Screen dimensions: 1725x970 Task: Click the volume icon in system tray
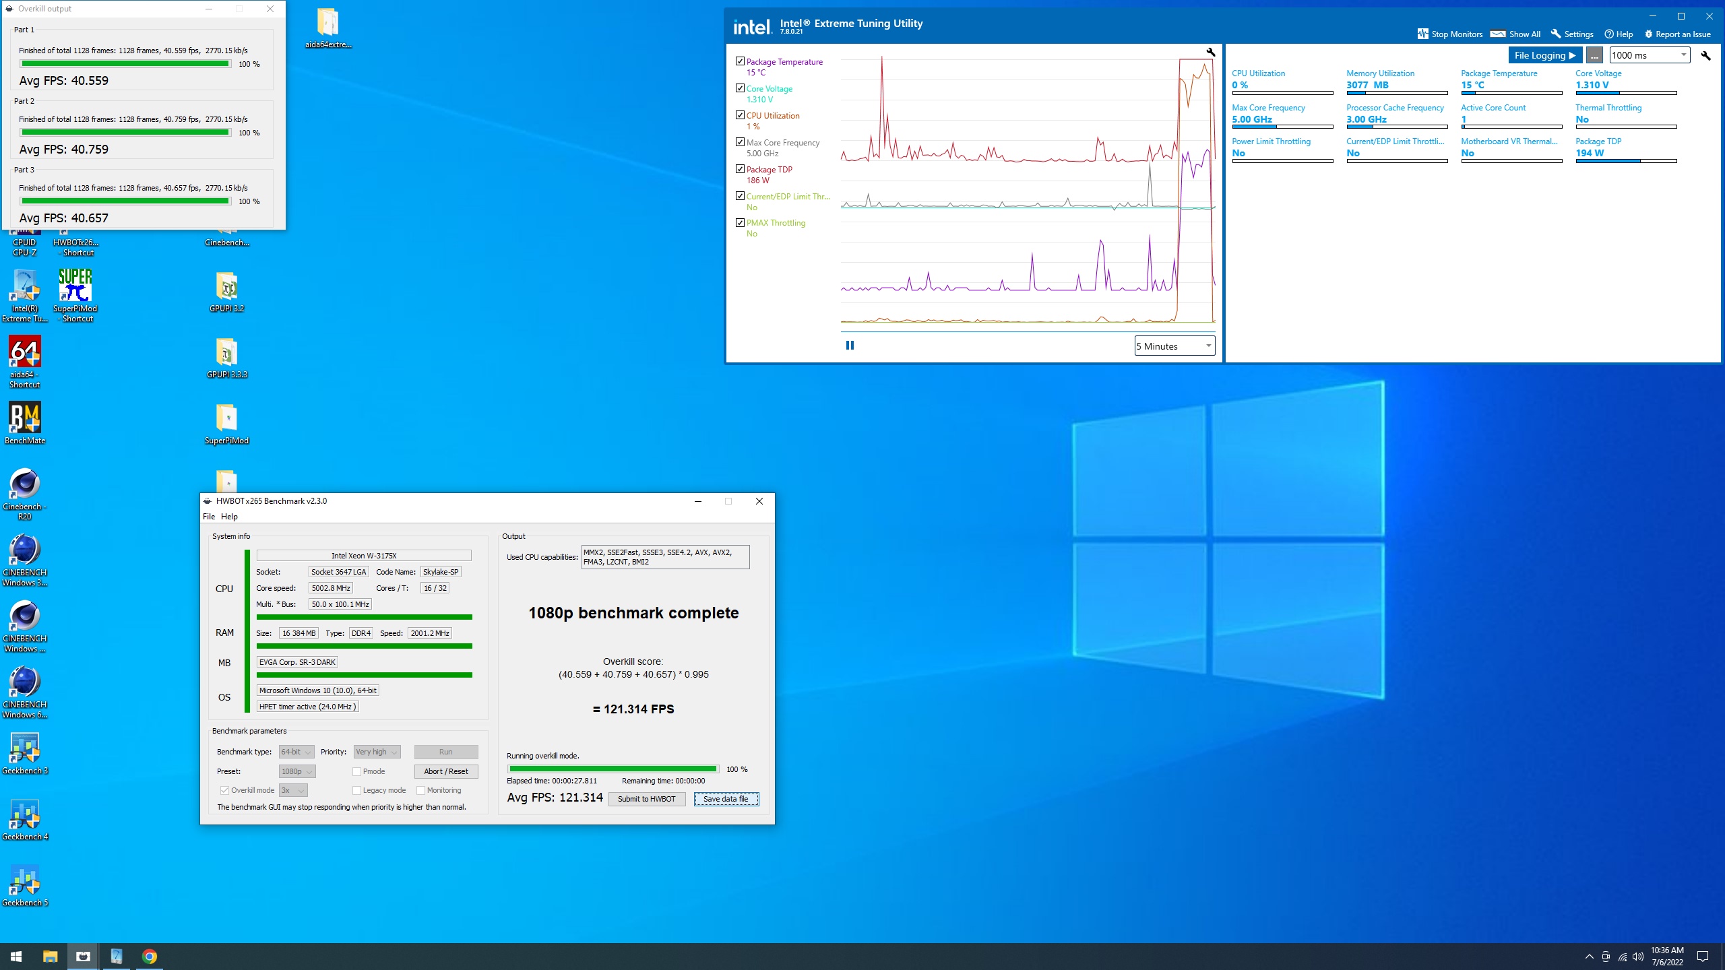tap(1638, 957)
